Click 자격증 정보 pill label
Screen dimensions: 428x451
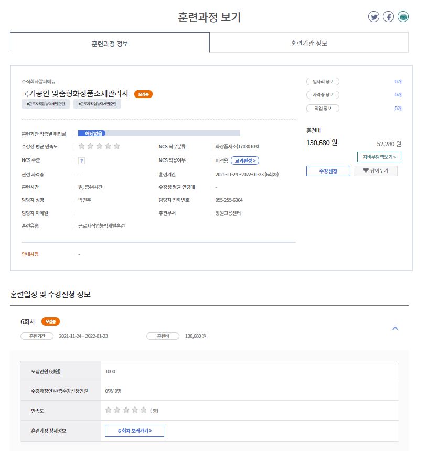323,95
